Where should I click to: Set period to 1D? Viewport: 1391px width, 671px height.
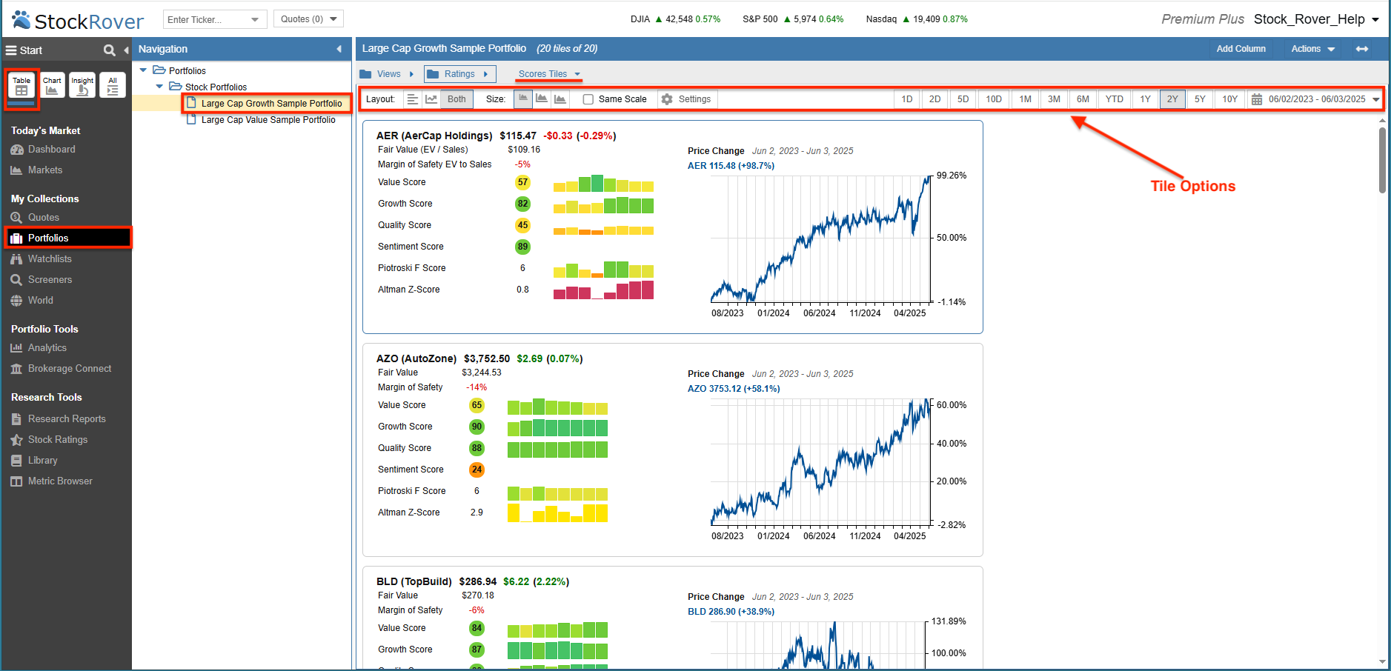click(907, 99)
